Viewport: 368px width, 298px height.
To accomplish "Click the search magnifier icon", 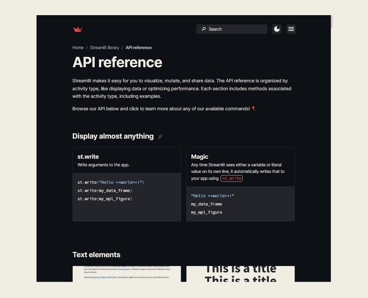I will pyautogui.click(x=204, y=29).
